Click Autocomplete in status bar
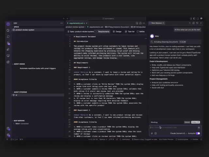This screenshot has height=157, width=209. pos(182,139)
